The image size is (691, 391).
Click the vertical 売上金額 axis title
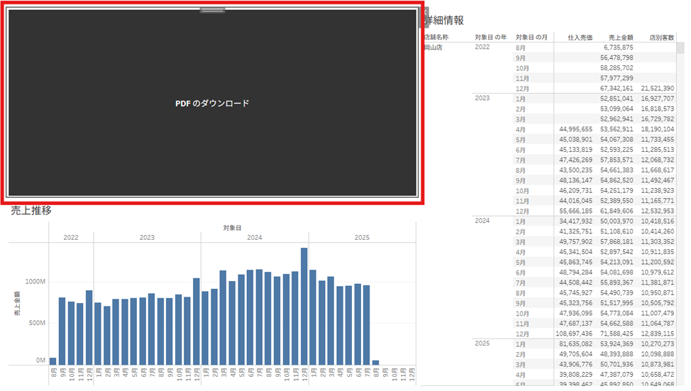pos(17,303)
